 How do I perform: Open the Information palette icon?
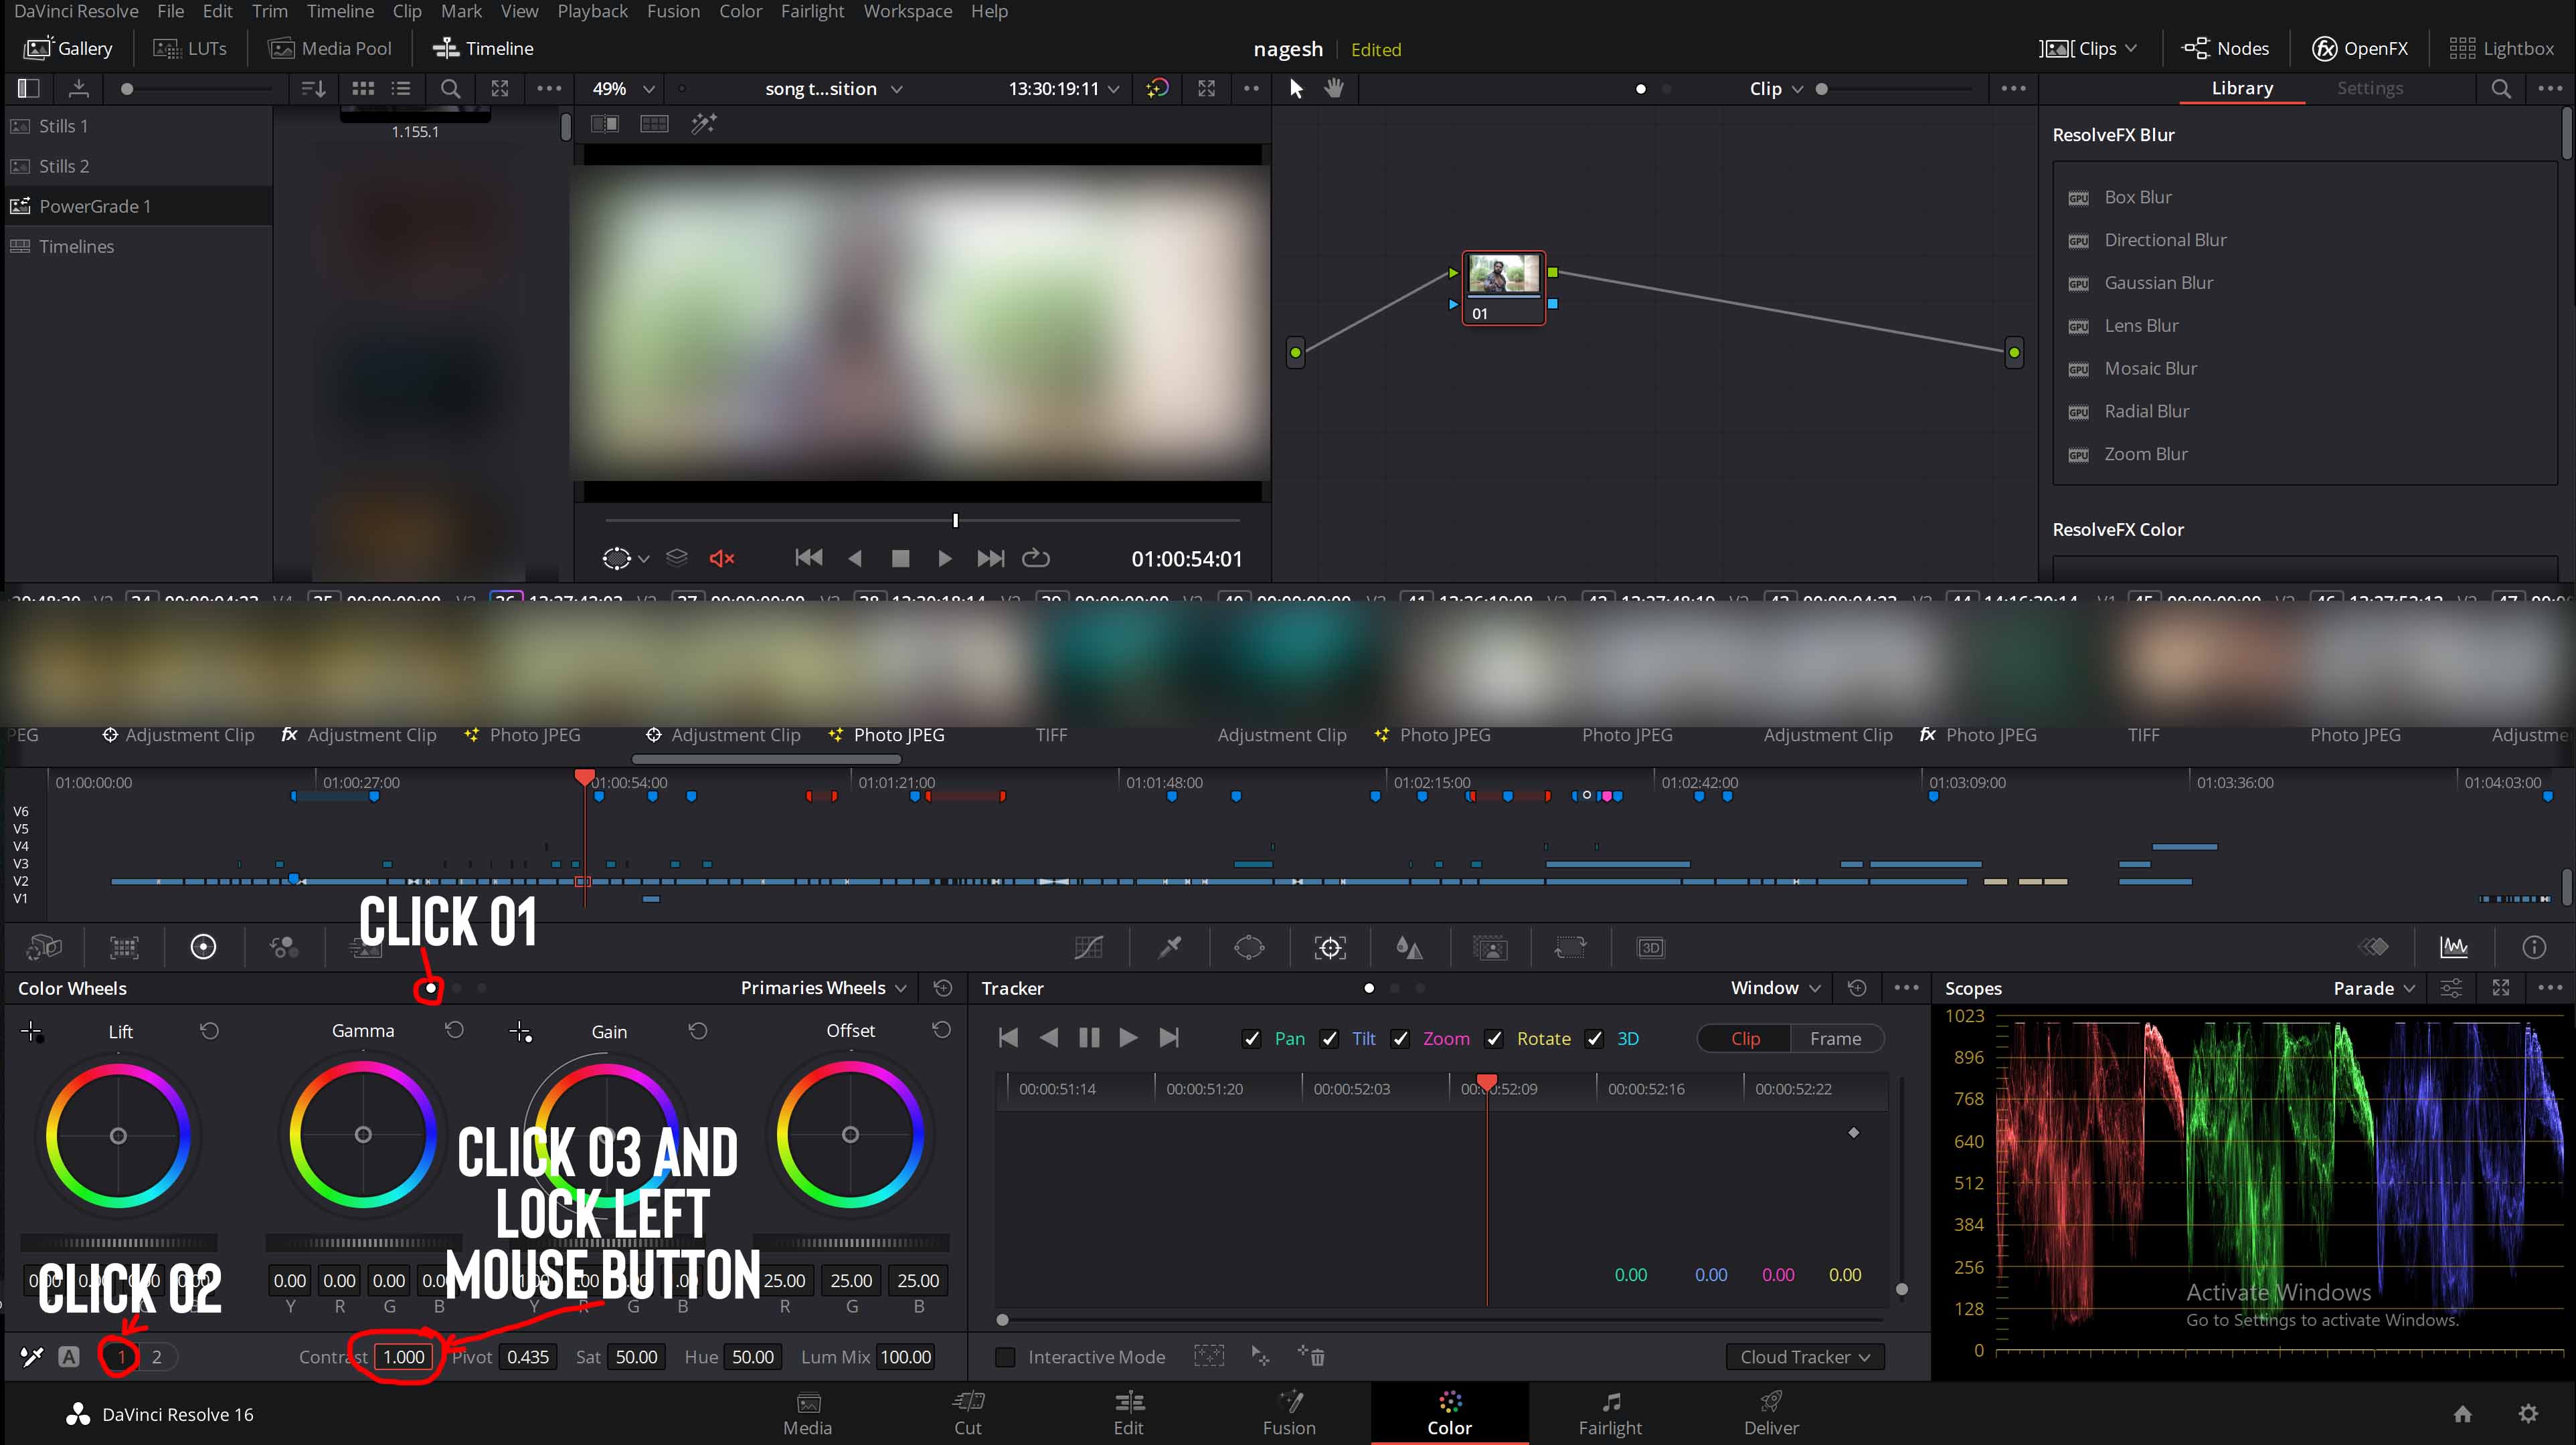pos(2534,947)
